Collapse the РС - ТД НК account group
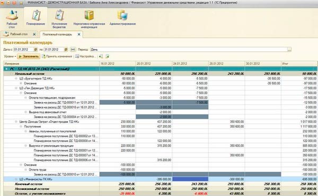Image resolution: width=318 pixels, height=196 pixels. point(6,69)
